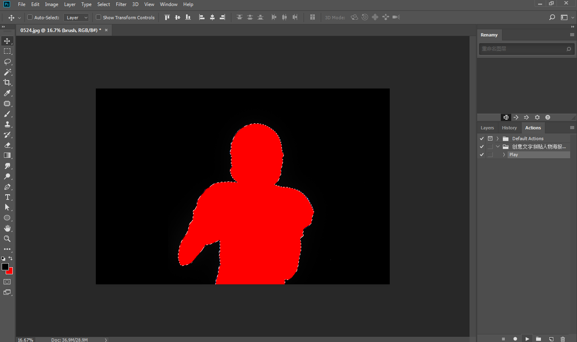The height and width of the screenshot is (342, 577).
Task: Select the Pen tool
Action: (7, 187)
